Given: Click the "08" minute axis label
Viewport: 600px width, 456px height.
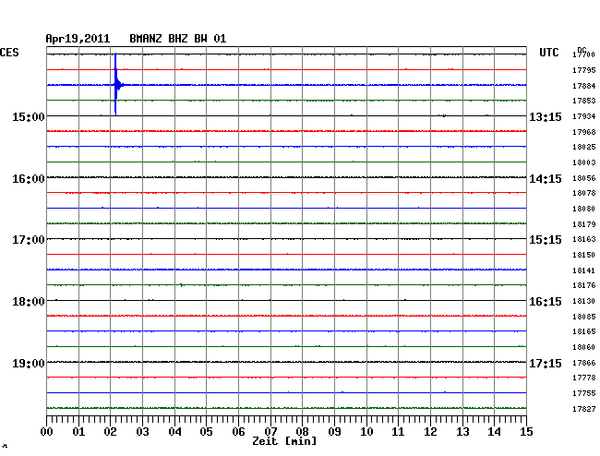Looking at the screenshot, I should coord(302,432).
